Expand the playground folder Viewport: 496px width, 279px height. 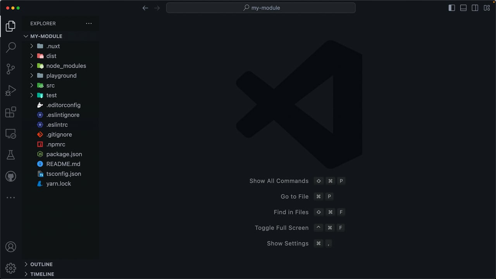pyautogui.click(x=60, y=76)
